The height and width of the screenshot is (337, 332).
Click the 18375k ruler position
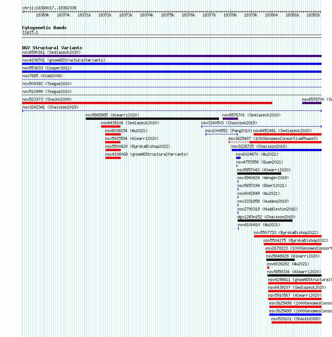167,15
